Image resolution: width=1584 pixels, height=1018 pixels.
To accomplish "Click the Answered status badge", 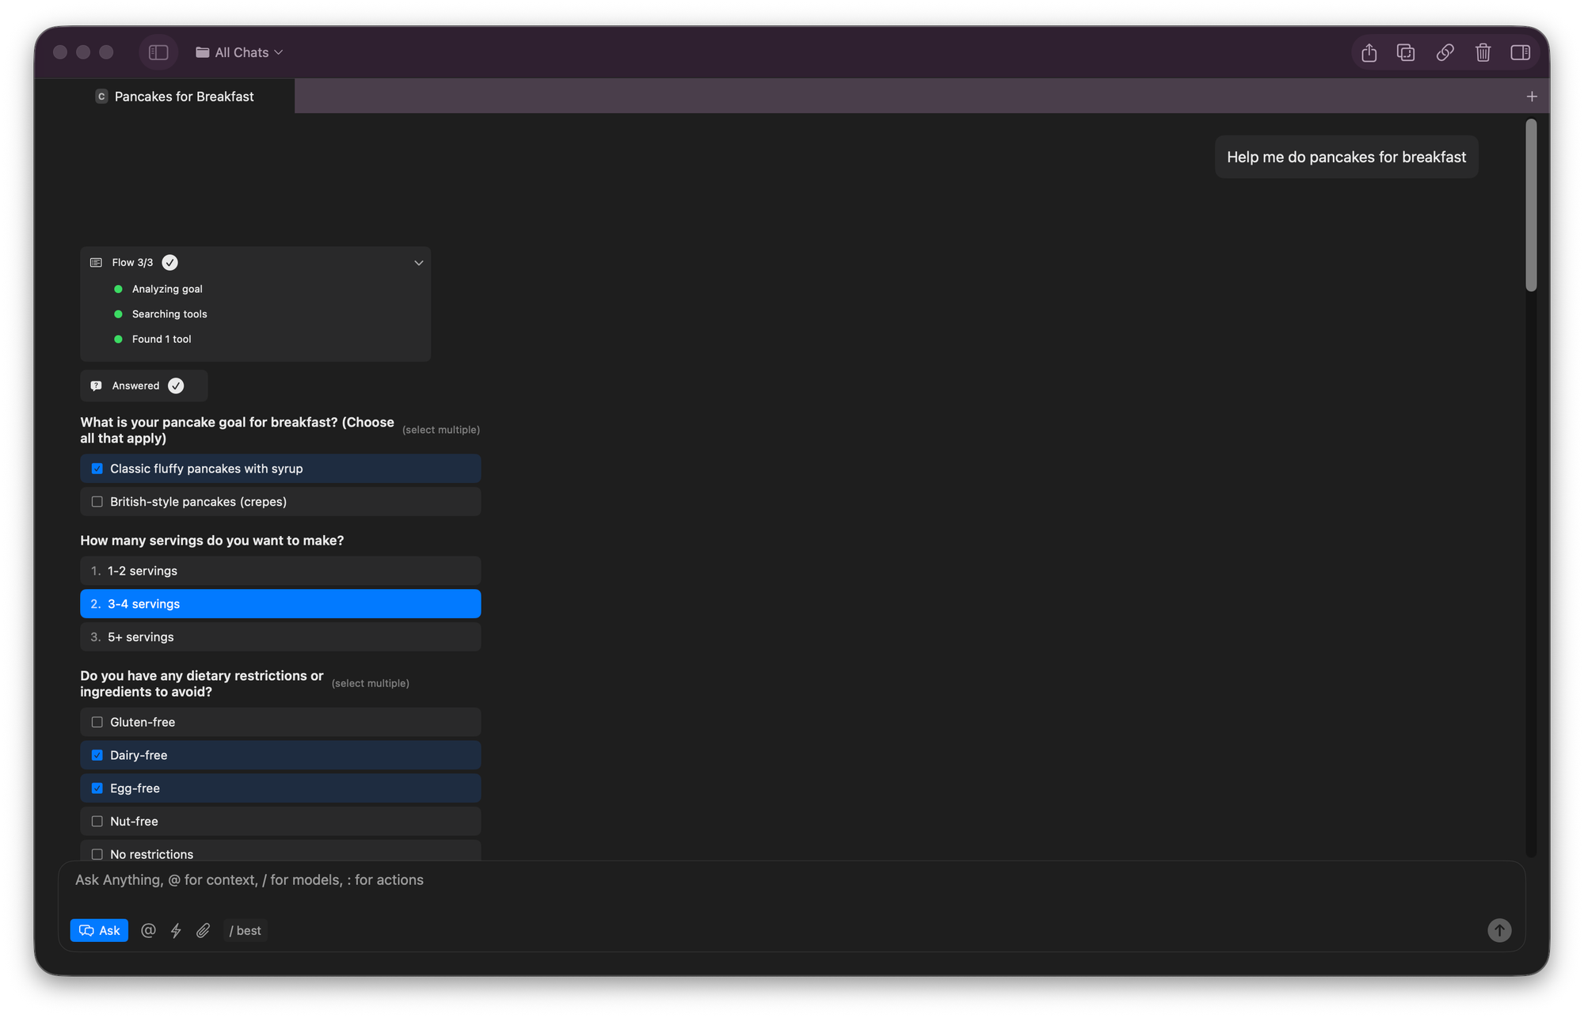I will click(143, 386).
